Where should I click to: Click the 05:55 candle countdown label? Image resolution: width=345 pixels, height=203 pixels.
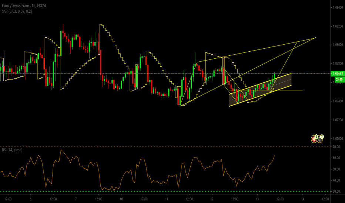[339, 79]
